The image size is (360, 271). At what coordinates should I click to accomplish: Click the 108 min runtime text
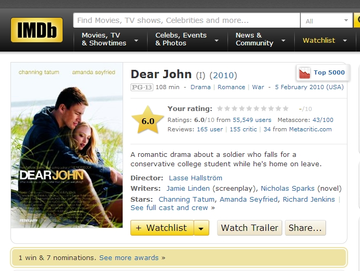coord(167,87)
